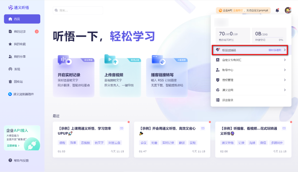Open the 播客链接转写 card
This screenshot has width=298, height=172.
click(167, 77)
